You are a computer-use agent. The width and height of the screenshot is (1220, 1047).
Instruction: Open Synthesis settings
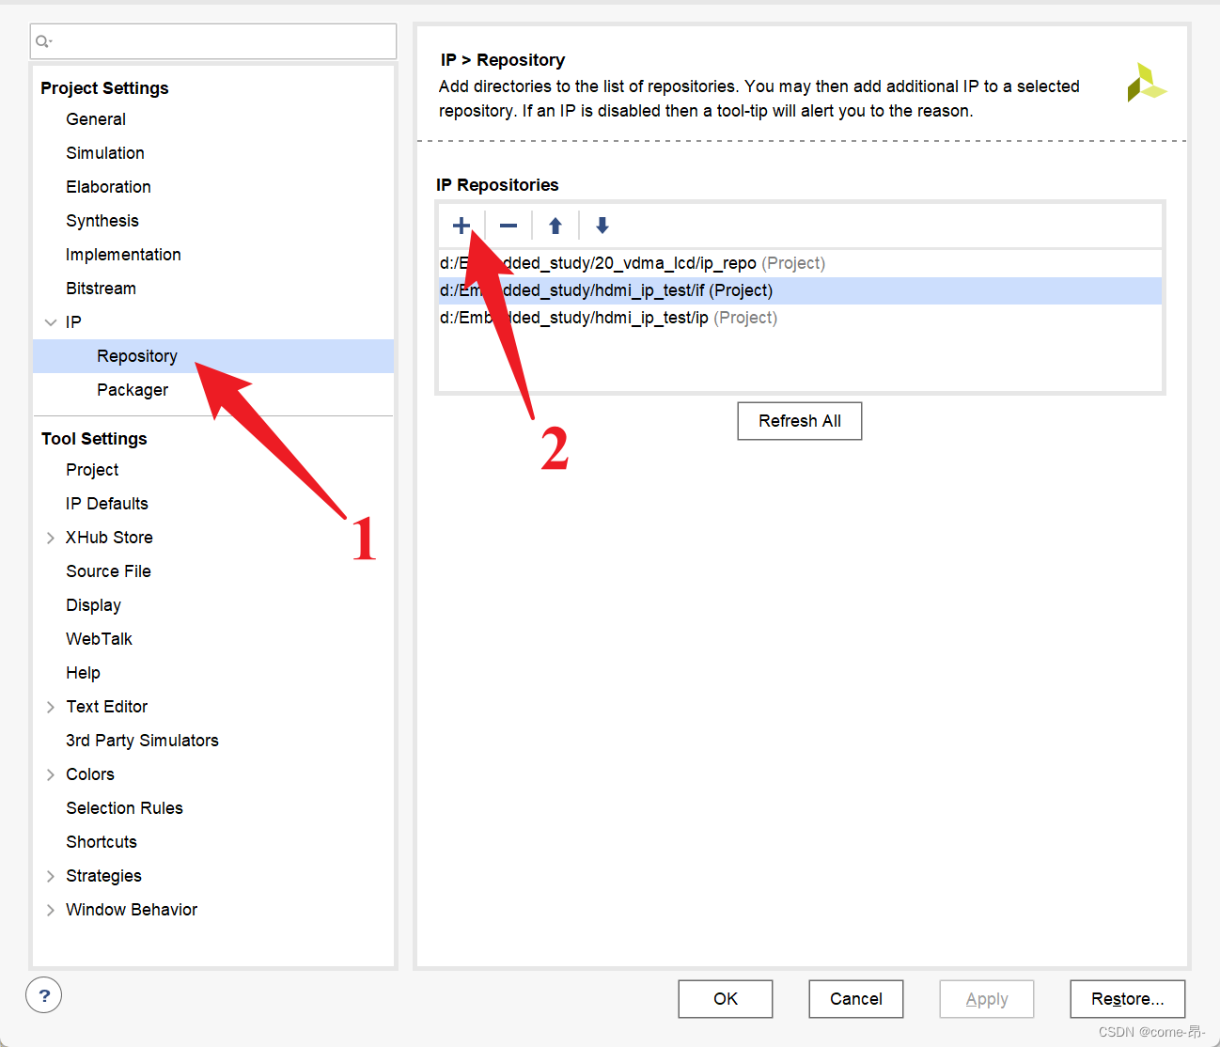[x=102, y=221]
